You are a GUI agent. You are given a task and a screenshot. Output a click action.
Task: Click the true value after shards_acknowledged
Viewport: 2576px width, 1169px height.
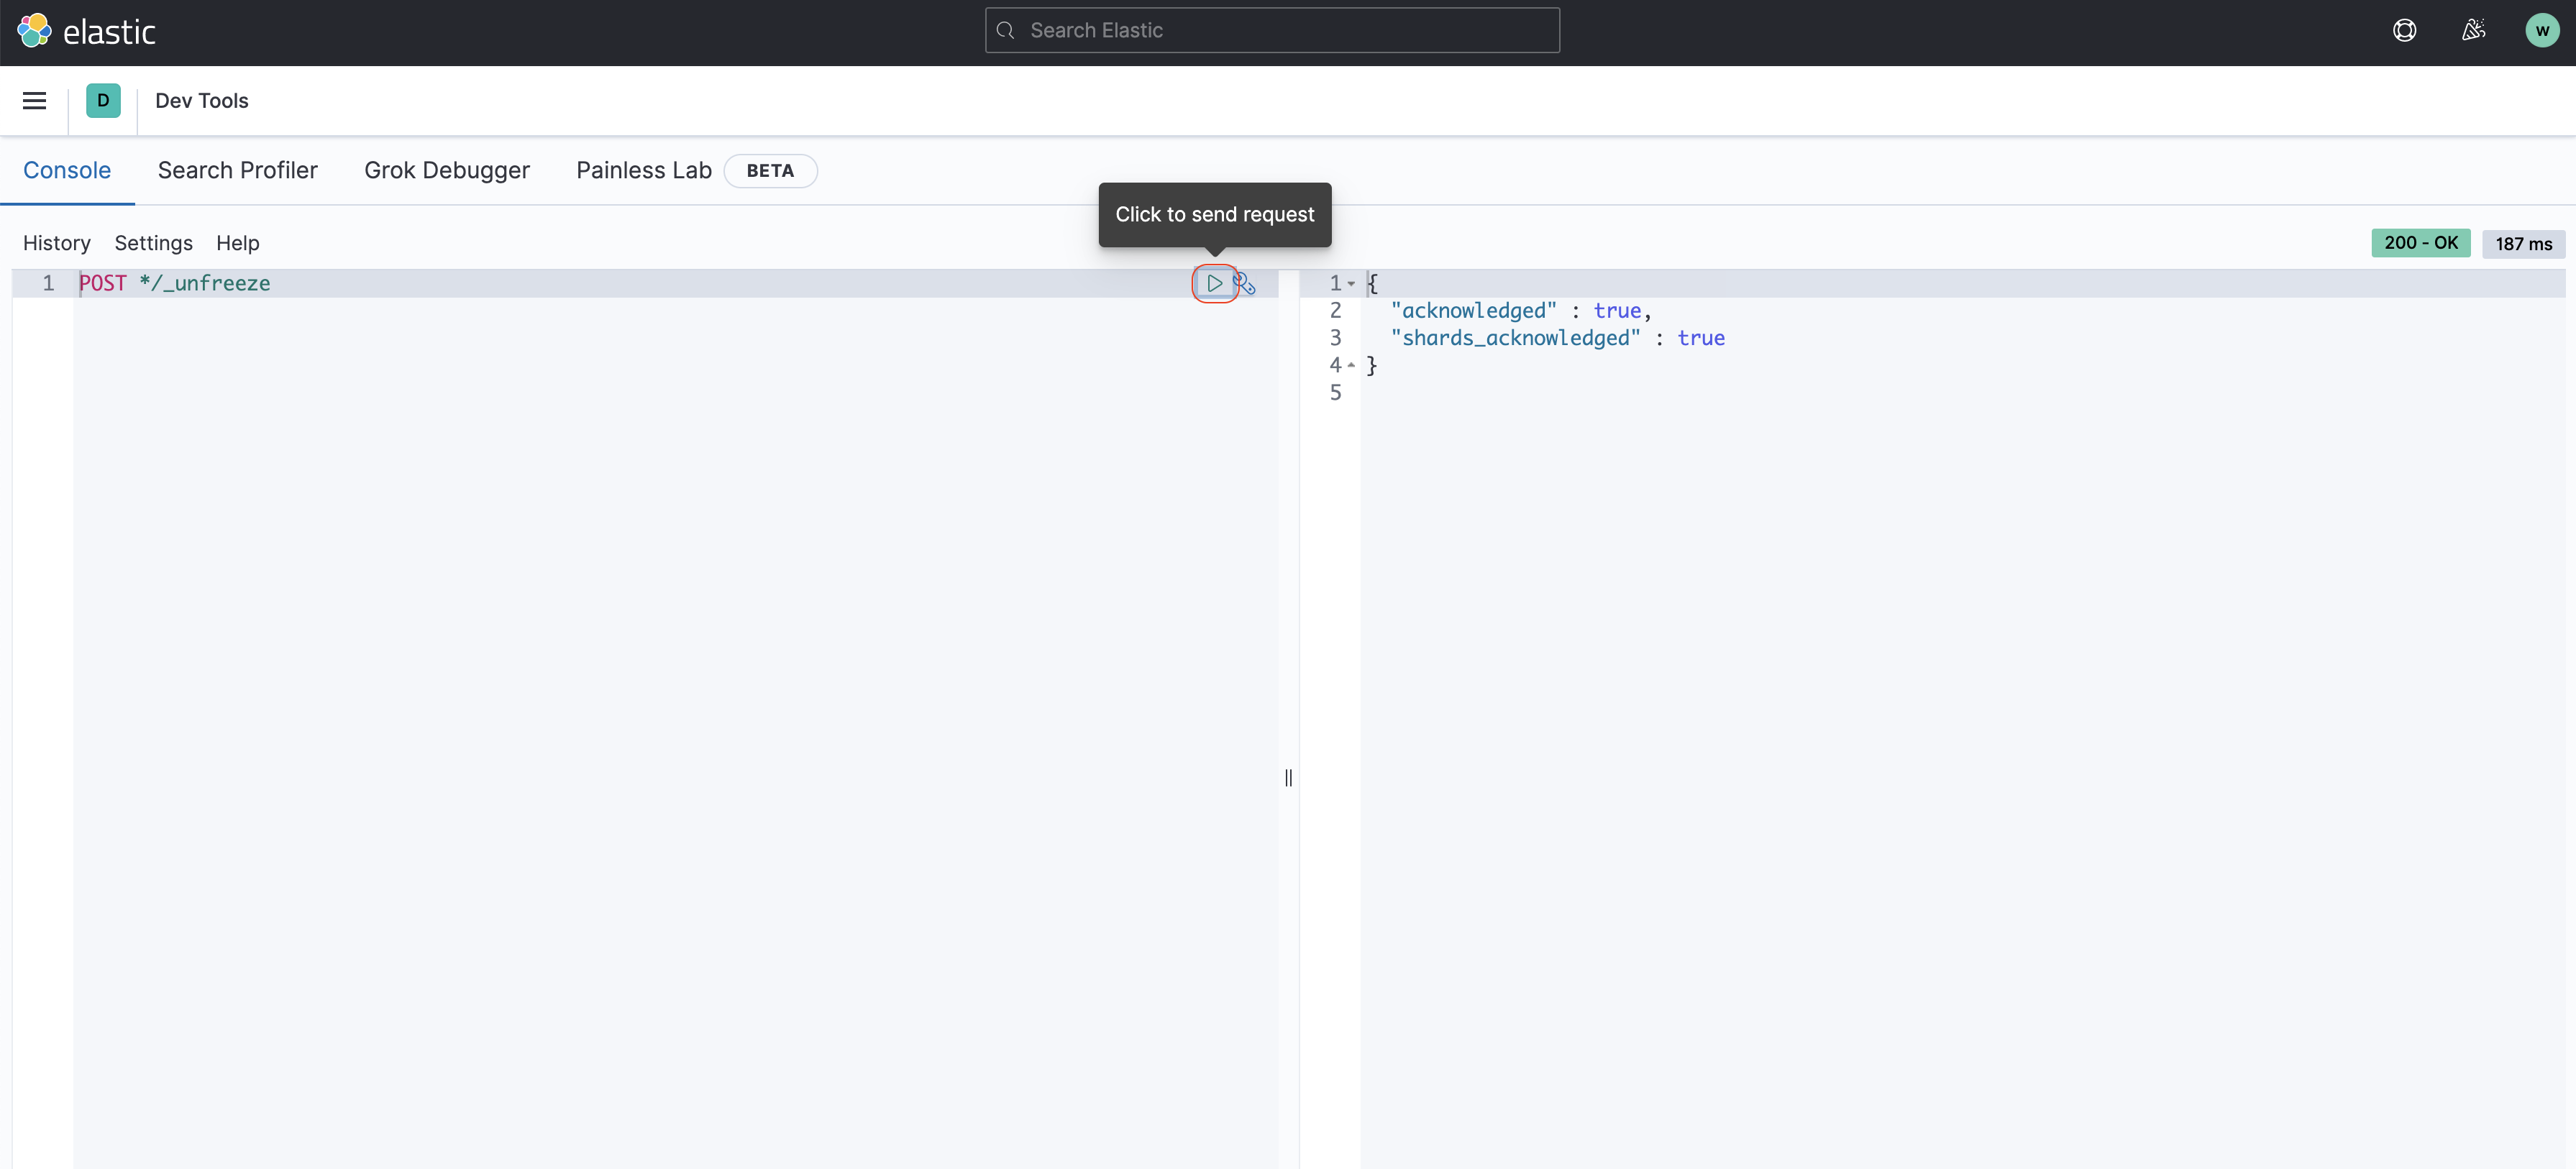[1700, 338]
